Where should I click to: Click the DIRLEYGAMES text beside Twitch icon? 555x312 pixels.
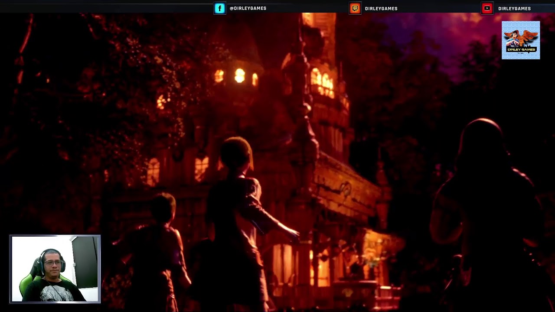coord(381,8)
